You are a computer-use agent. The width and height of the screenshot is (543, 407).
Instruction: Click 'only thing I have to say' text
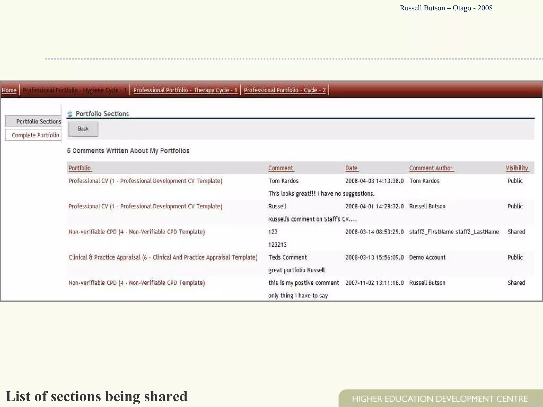298,295
